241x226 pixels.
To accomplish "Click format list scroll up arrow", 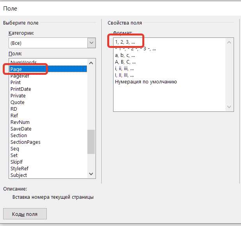I will [x=229, y=42].
